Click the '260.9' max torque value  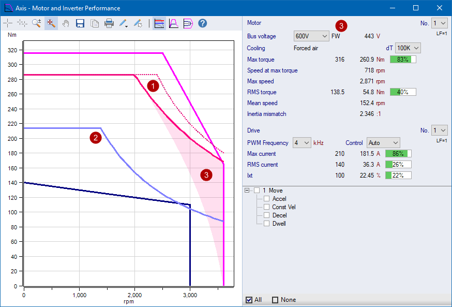point(367,60)
